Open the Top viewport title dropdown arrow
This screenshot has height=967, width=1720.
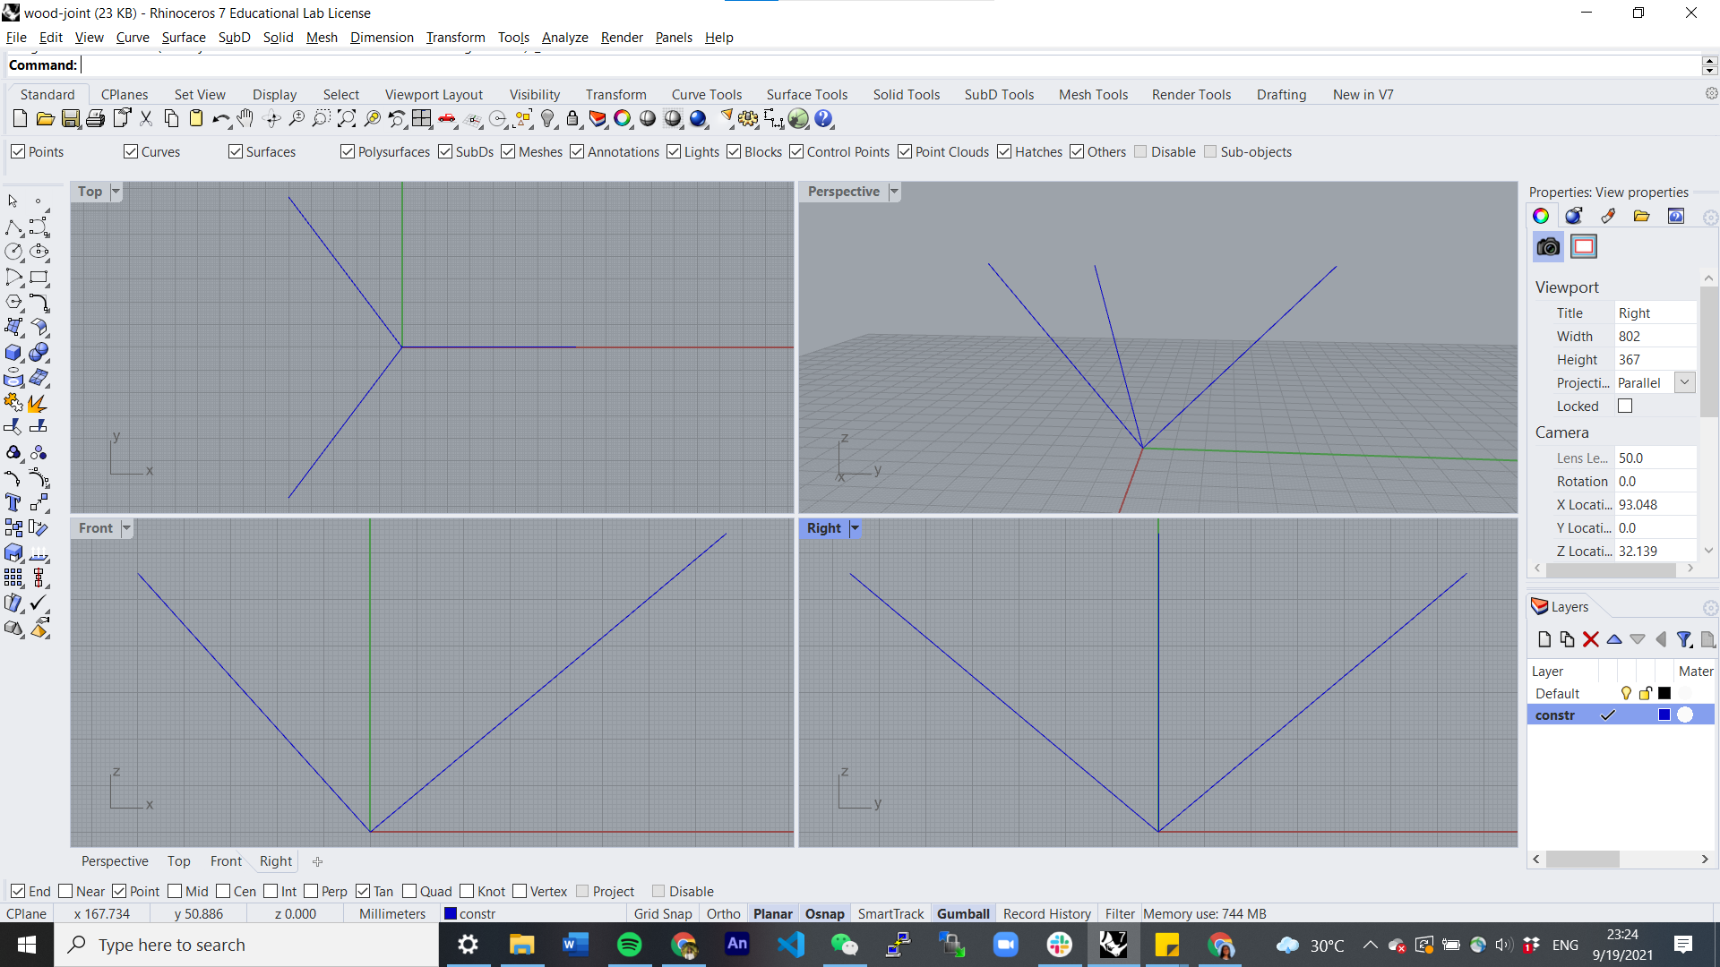(x=116, y=192)
